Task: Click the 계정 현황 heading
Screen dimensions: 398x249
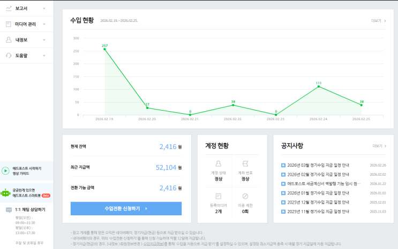Action: (x=217, y=146)
